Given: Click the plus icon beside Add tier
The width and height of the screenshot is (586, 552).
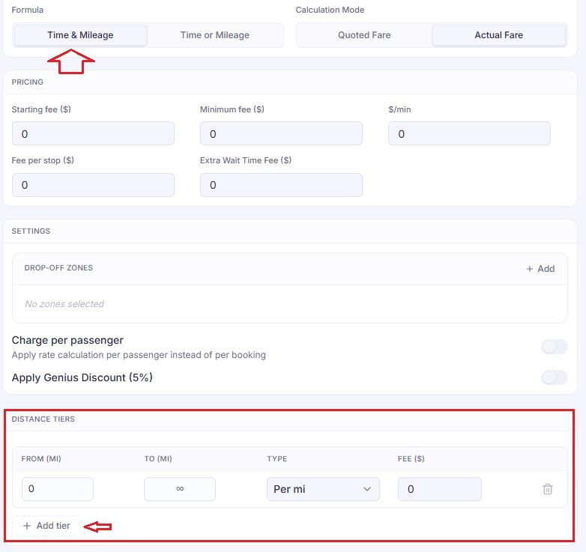Looking at the screenshot, I should (x=27, y=526).
